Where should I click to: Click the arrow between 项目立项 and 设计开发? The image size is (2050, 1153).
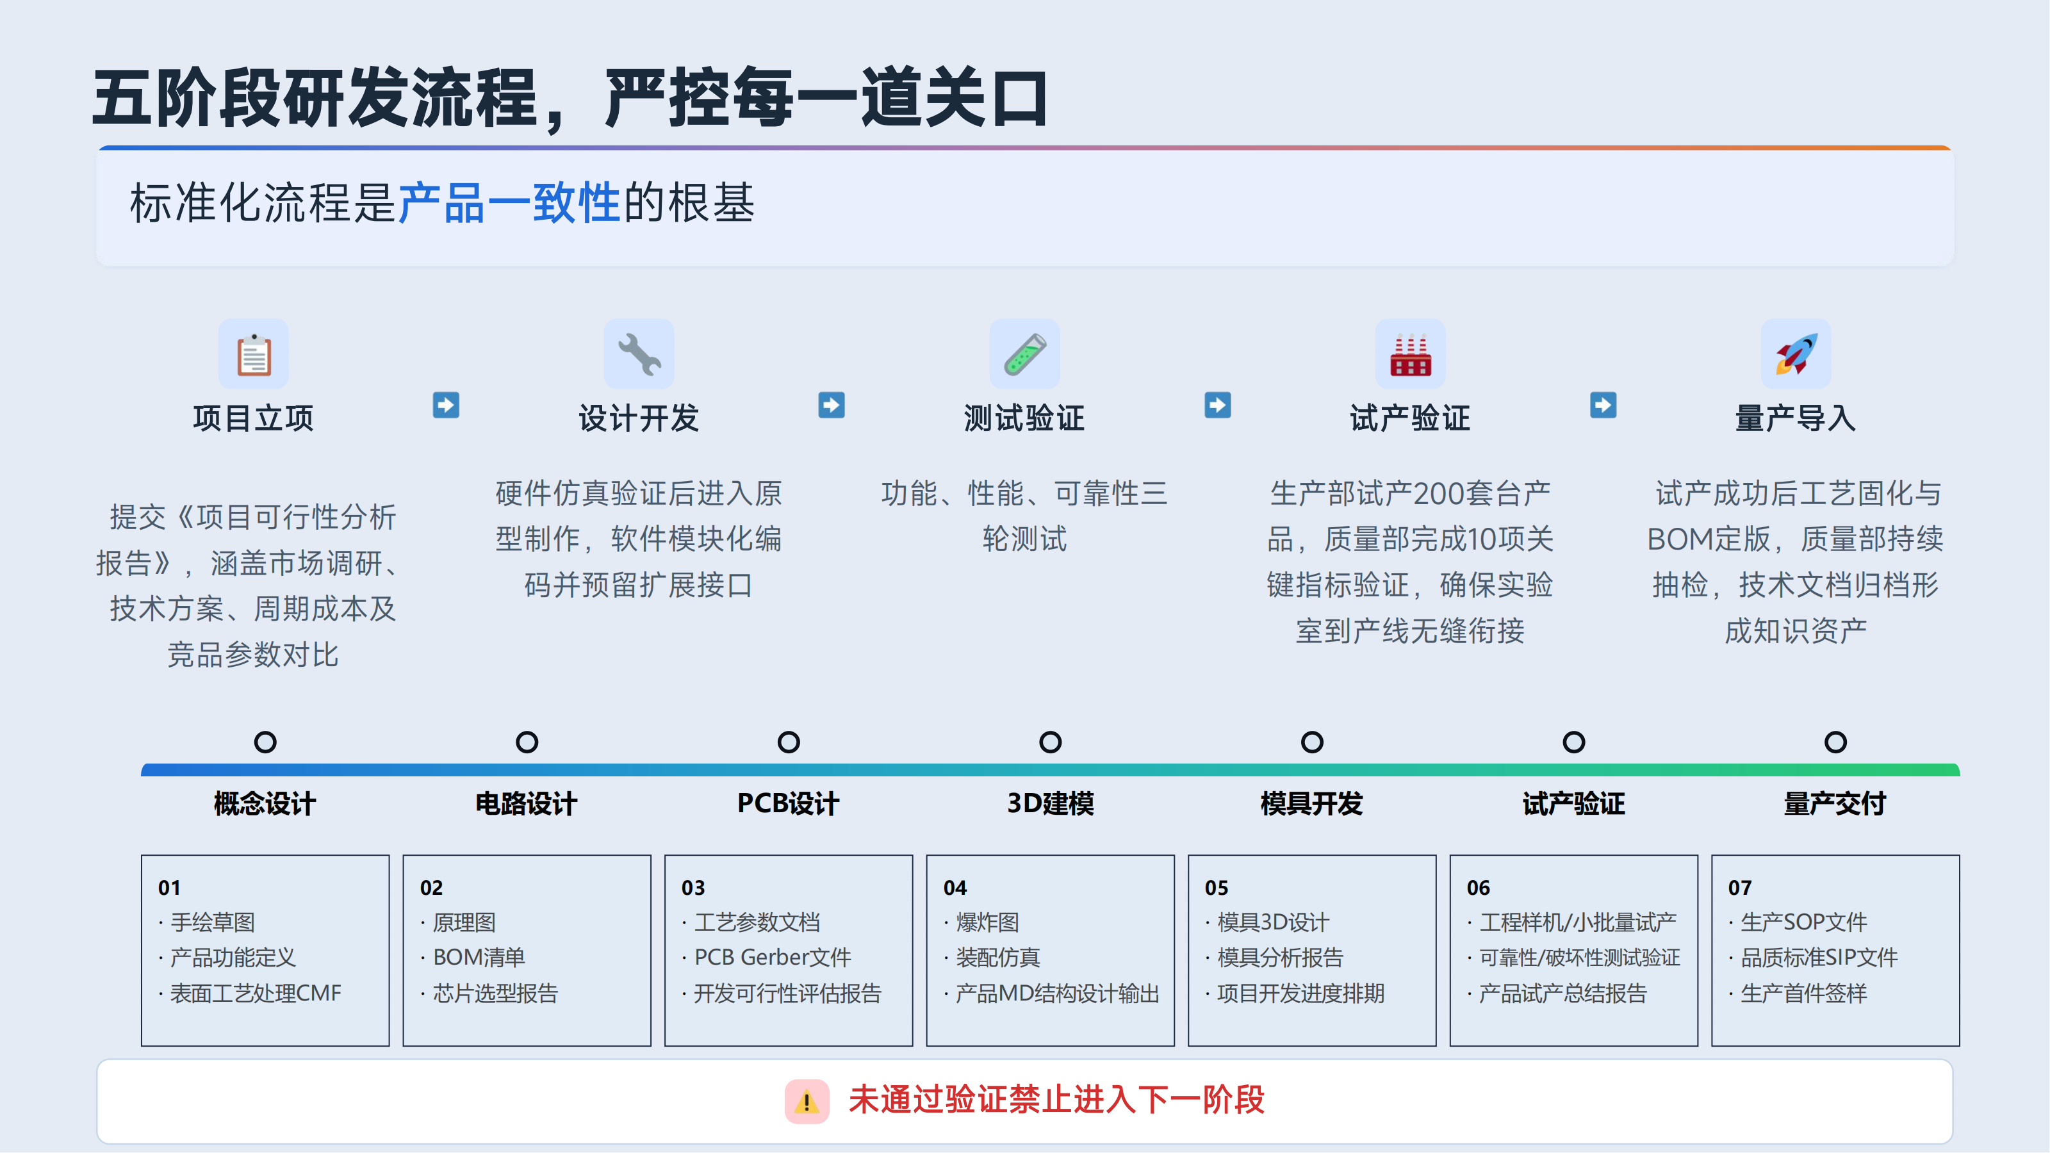pos(446,405)
